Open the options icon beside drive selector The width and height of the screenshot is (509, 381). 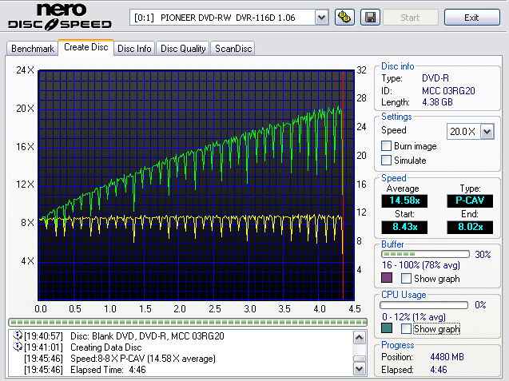click(x=344, y=18)
